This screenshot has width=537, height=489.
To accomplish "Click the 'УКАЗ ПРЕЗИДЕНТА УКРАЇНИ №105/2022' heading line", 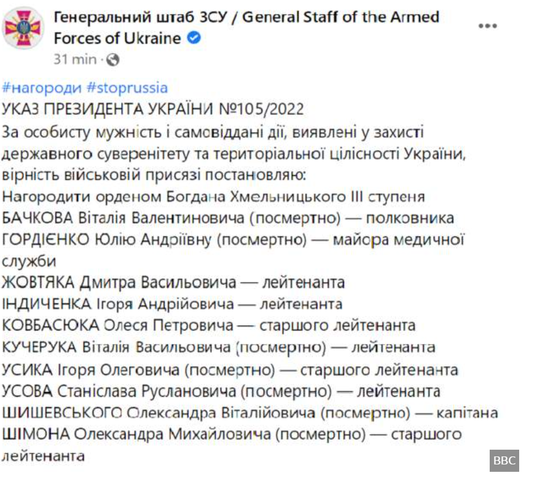I will [x=154, y=110].
